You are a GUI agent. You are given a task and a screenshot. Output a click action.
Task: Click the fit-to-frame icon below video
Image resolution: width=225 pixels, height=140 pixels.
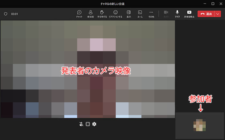click(x=88, y=124)
